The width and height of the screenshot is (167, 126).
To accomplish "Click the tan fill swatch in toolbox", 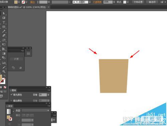I will click(x=1, y=77).
